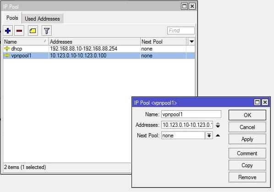Image resolution: width=274 pixels, height=192 pixels.
Task: Open the columns dropdown arrow in the table header
Action: [x=192, y=41]
